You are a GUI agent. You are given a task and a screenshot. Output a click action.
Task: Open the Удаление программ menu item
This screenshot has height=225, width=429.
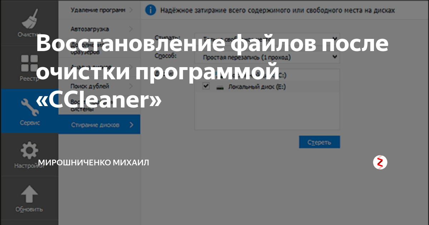[x=99, y=10]
